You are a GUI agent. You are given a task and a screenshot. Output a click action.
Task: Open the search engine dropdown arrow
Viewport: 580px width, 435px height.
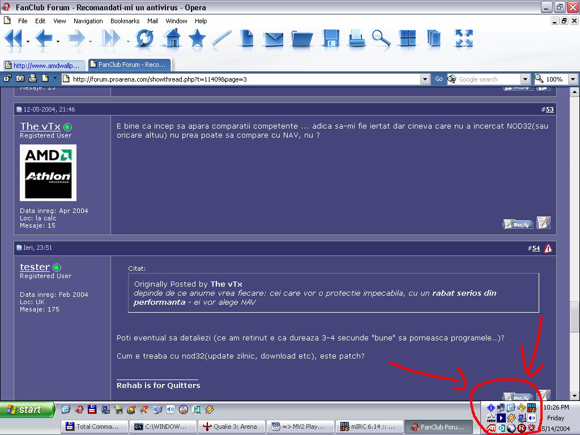(525, 79)
